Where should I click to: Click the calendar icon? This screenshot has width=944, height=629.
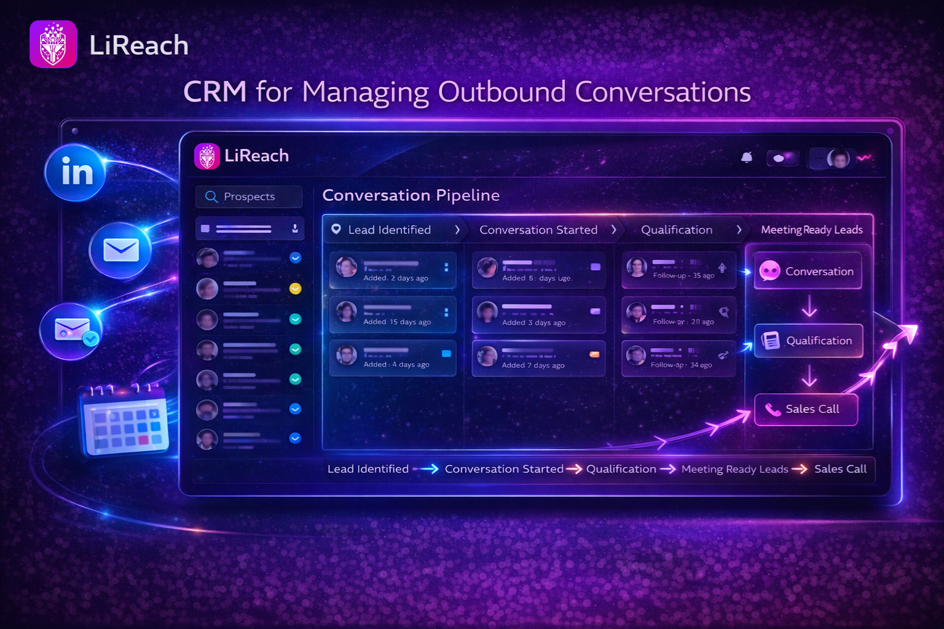[125, 421]
